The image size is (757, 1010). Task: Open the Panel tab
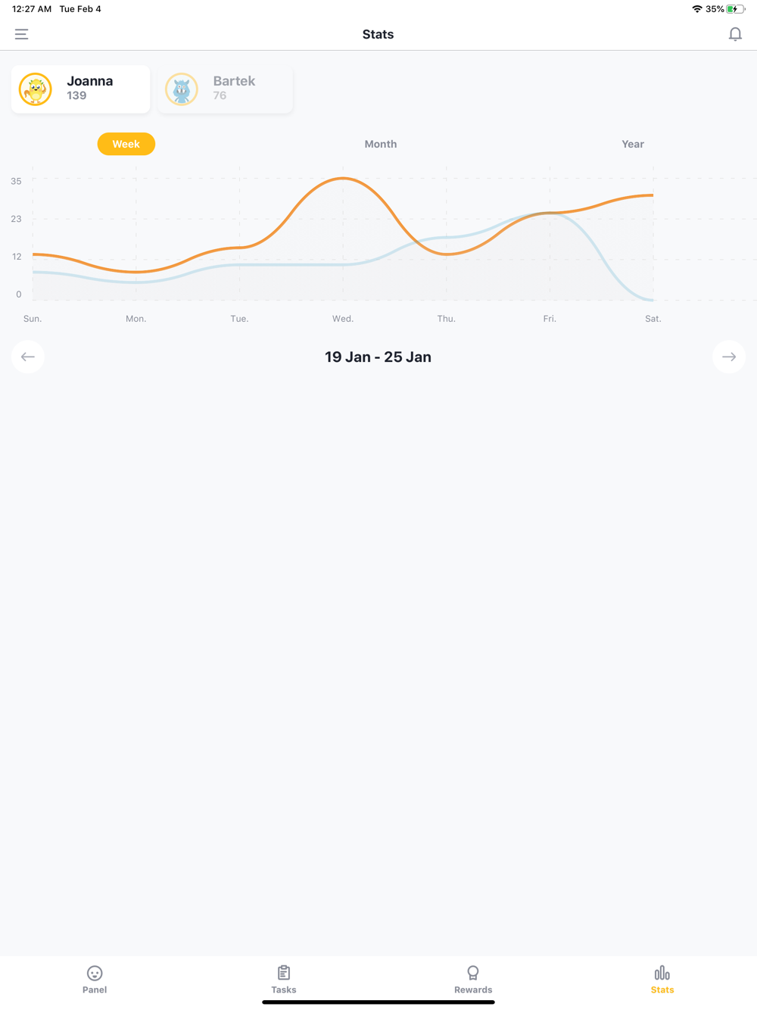tap(95, 980)
